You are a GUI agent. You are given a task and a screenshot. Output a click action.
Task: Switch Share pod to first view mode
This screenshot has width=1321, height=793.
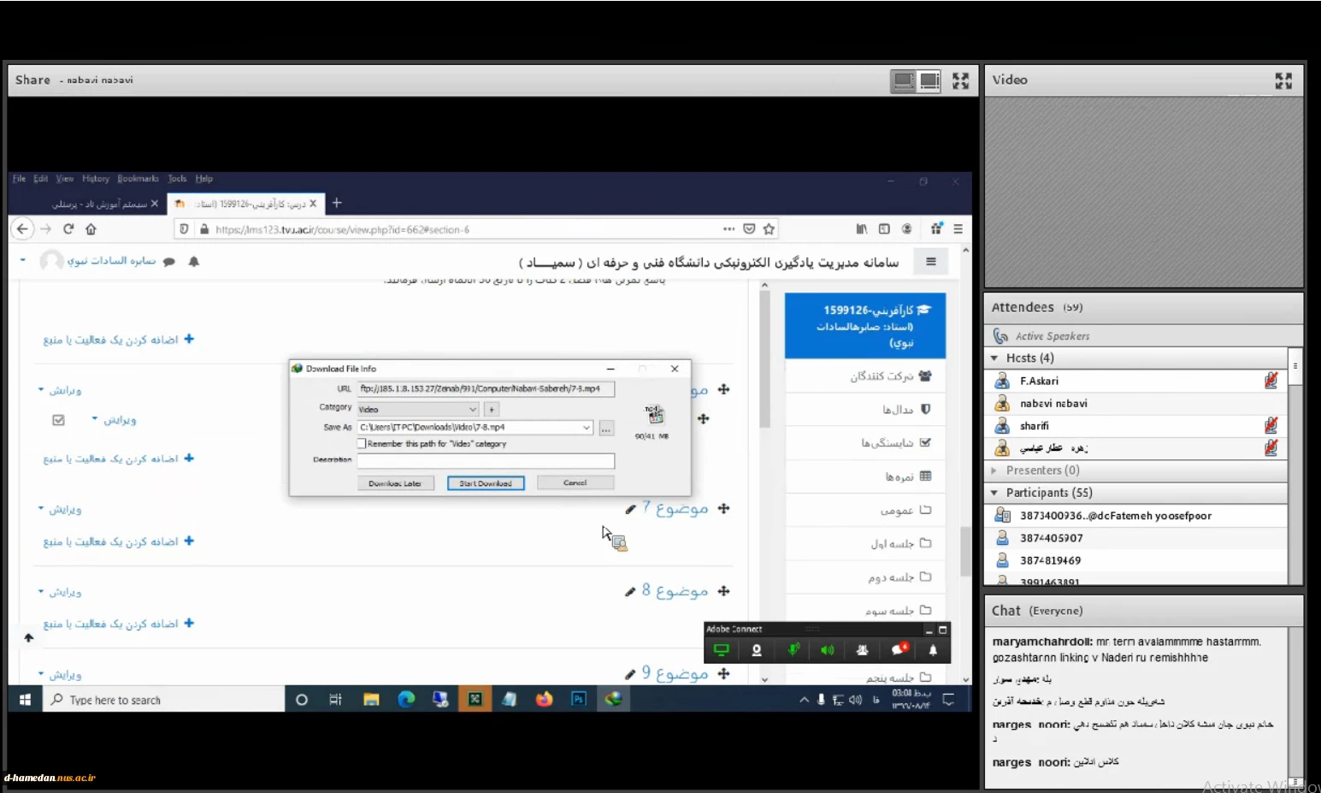coord(904,81)
